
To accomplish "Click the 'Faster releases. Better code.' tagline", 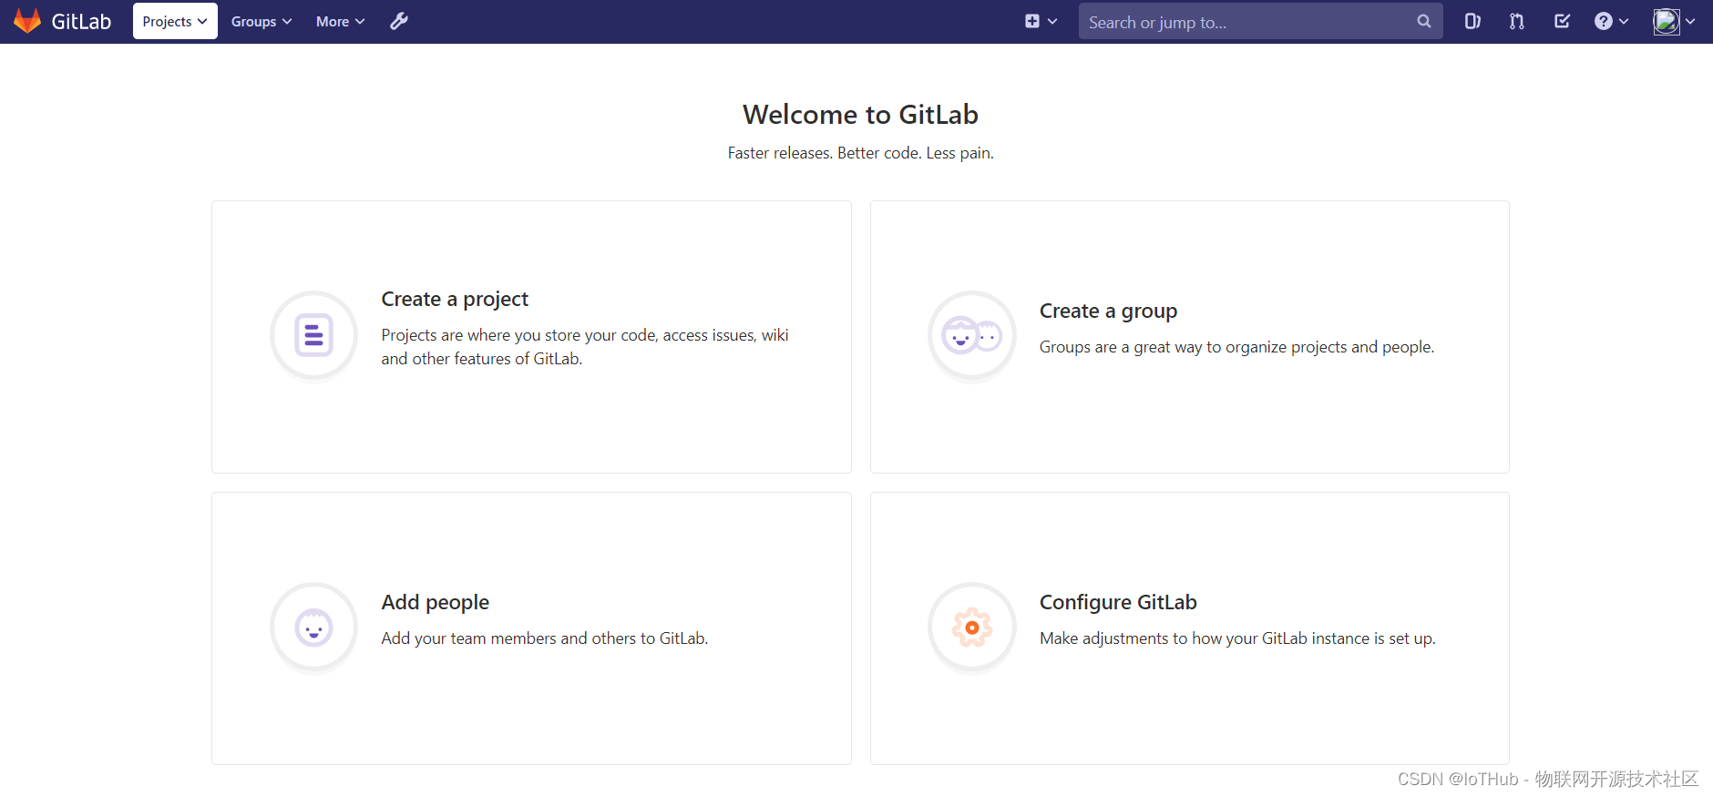I will (860, 153).
